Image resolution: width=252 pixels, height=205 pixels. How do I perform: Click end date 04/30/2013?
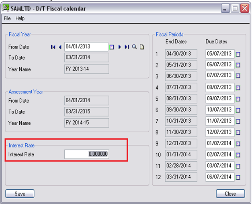pos(181,54)
